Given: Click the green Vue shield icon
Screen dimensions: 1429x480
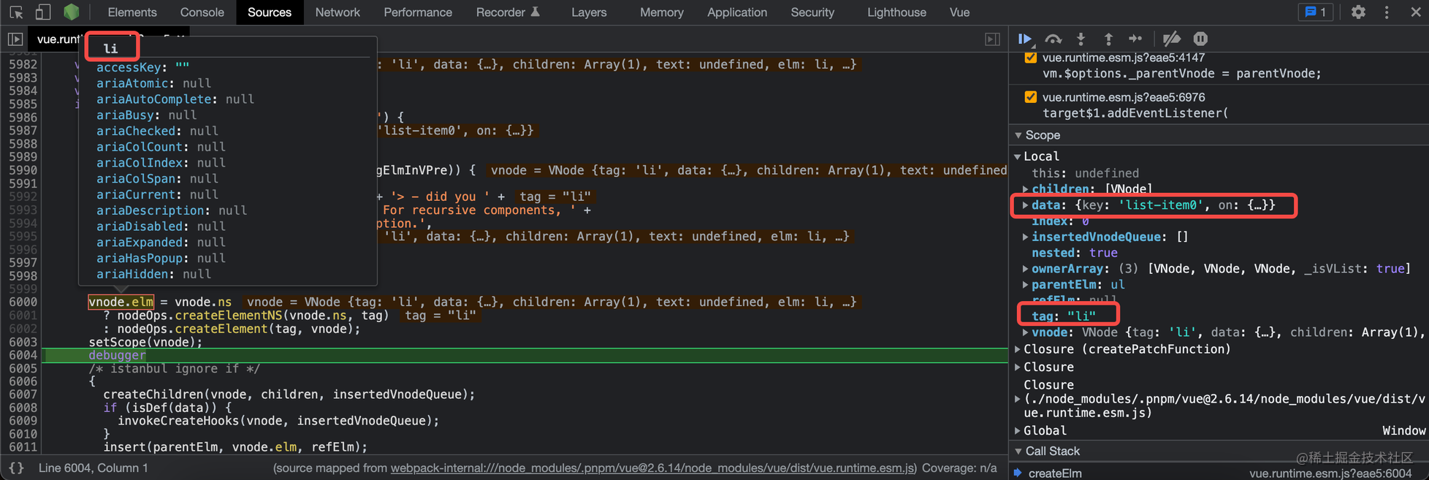Looking at the screenshot, I should [71, 12].
